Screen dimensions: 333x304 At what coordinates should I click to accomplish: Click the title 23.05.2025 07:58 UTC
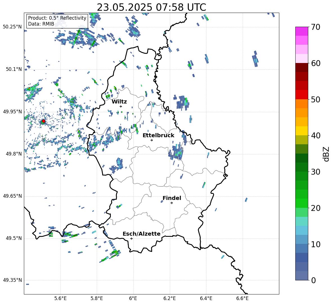[151, 7]
